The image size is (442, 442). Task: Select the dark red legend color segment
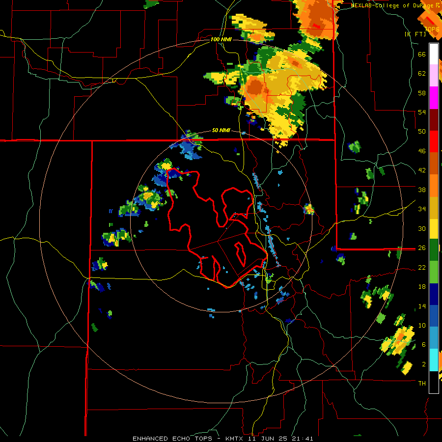(x=434, y=119)
